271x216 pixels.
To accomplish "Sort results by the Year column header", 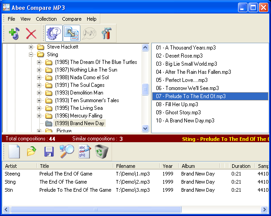I will (169, 166).
